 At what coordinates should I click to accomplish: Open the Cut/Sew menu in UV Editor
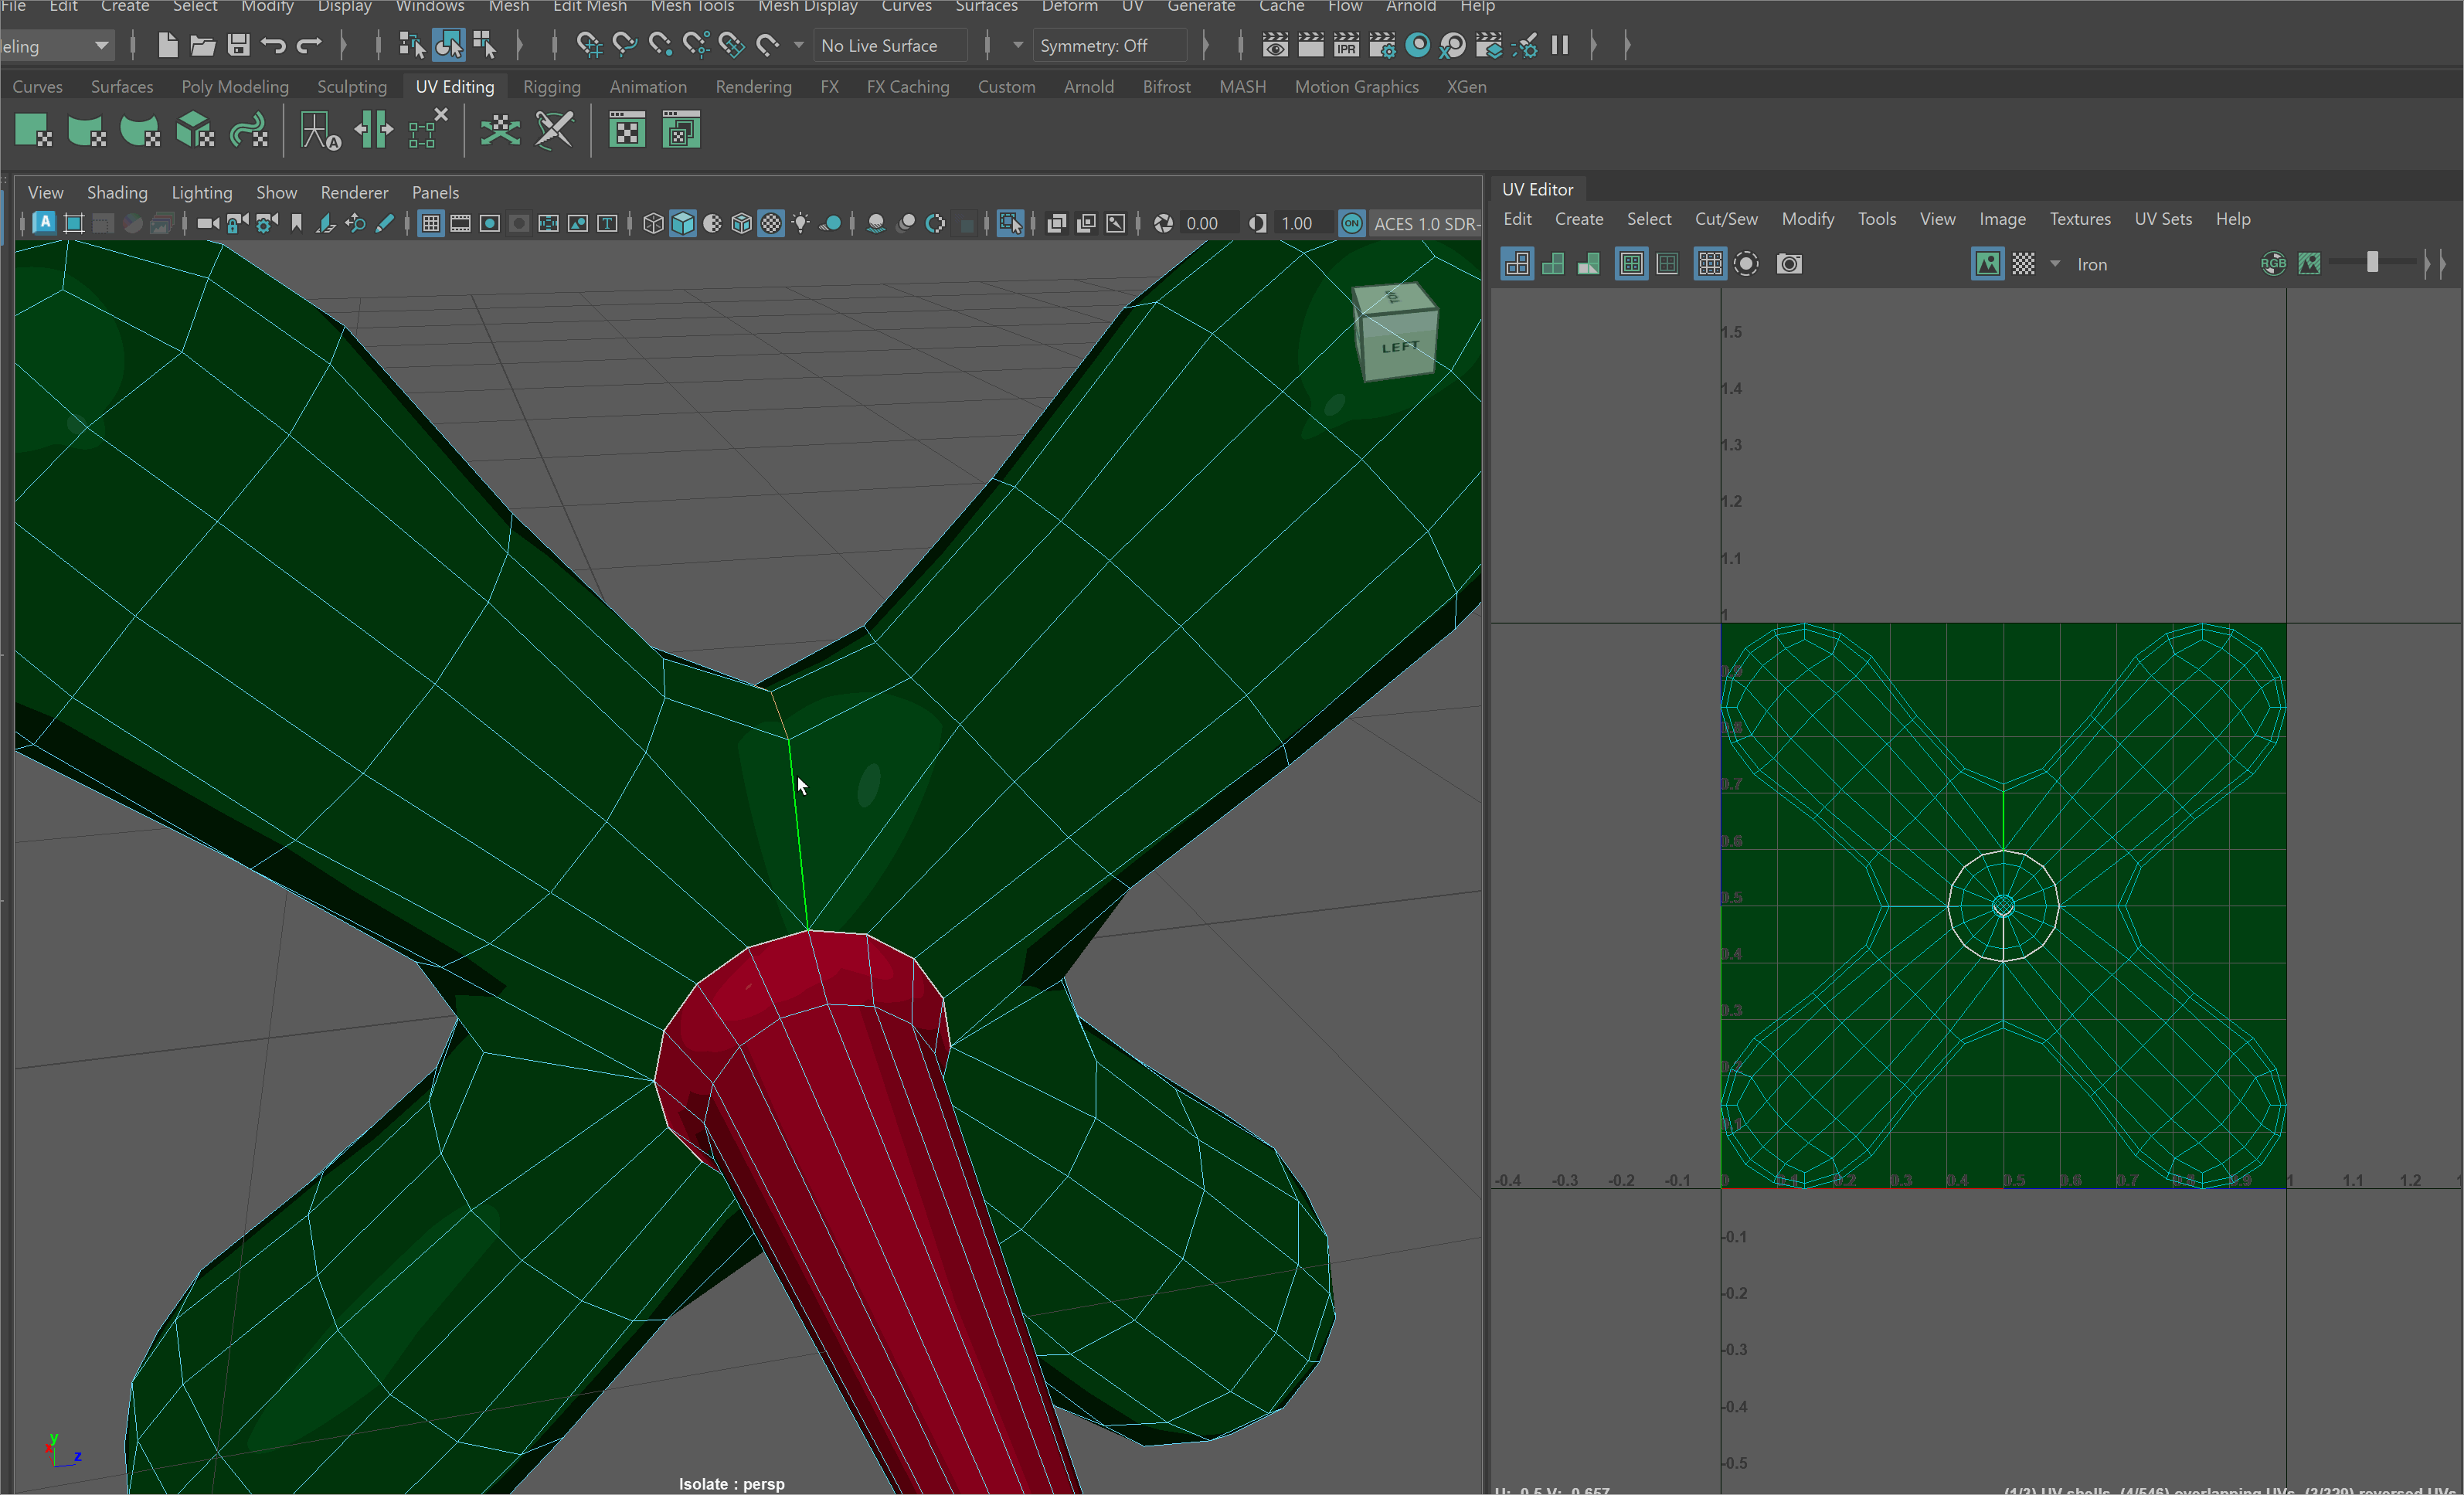pos(1725,219)
